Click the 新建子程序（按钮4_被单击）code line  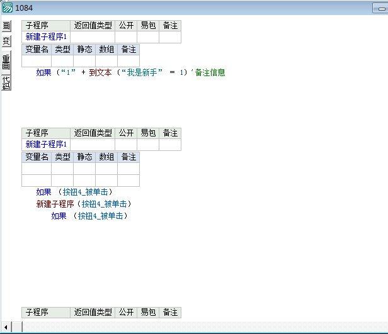point(84,204)
